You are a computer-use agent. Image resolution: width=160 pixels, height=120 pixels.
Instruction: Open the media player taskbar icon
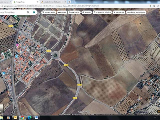[8, 118]
